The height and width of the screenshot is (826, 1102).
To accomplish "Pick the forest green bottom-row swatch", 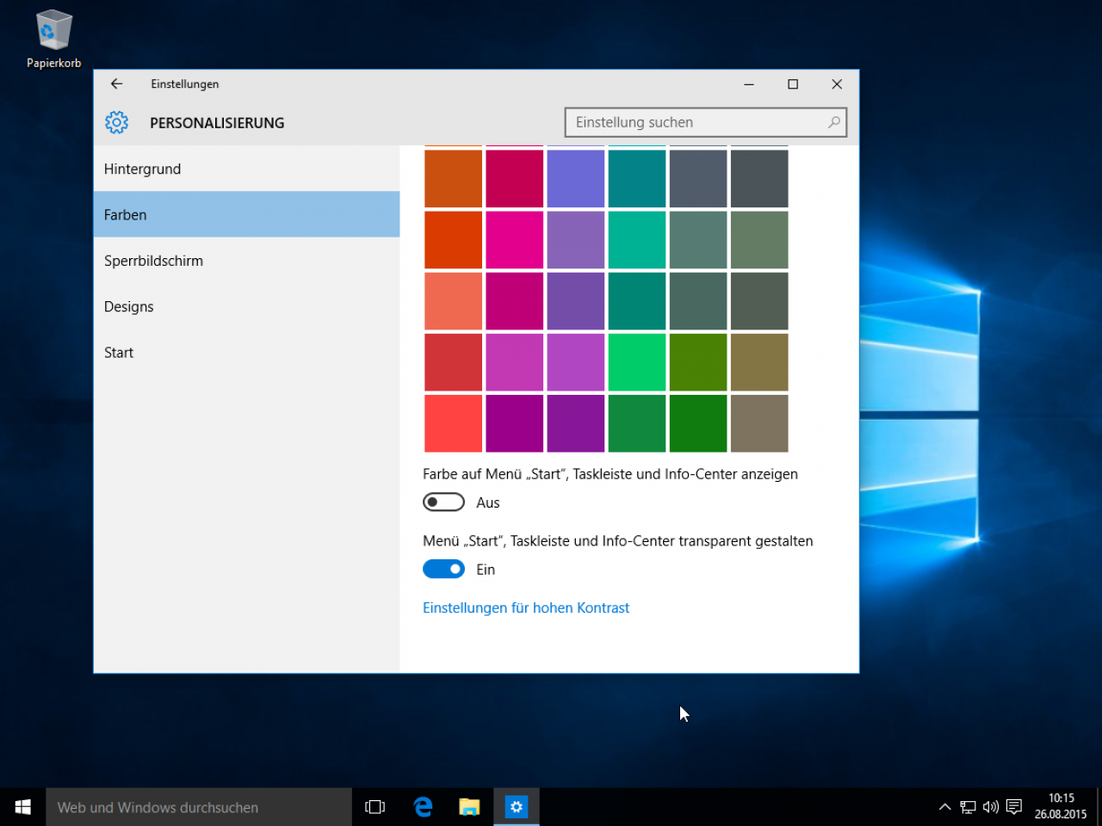I will [x=637, y=423].
